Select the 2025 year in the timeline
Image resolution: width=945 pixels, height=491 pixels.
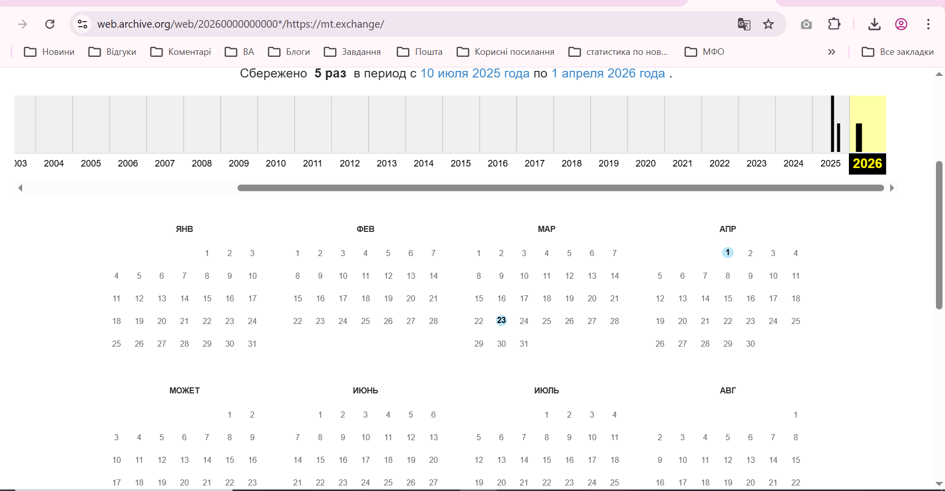pos(831,163)
